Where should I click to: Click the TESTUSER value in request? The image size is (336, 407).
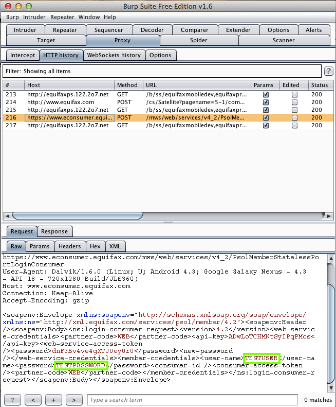coord(262,358)
